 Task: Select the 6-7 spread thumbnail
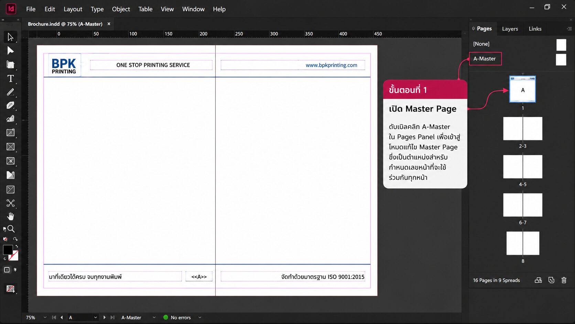pyautogui.click(x=523, y=205)
